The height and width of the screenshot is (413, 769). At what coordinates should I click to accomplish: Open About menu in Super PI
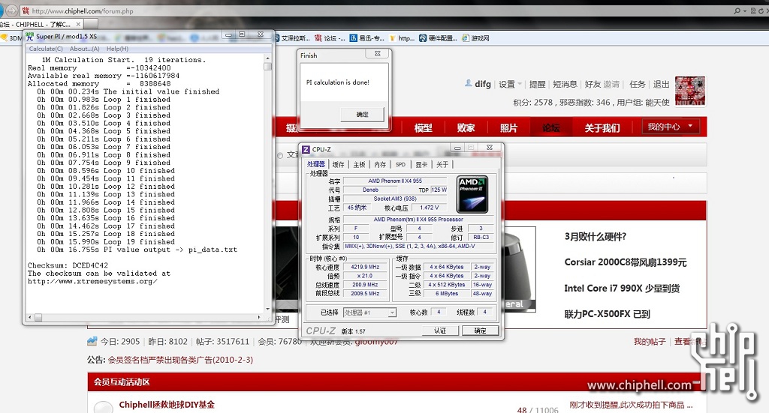coord(84,49)
